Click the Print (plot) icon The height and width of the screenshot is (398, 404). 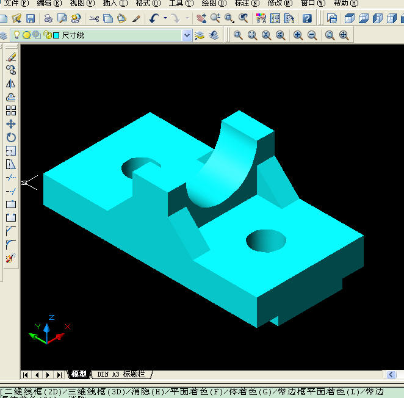tap(48, 18)
